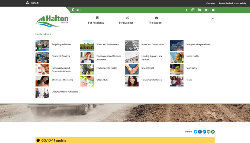Open the For Residents menu label
Screen dimensions: 250x143
point(96,23)
